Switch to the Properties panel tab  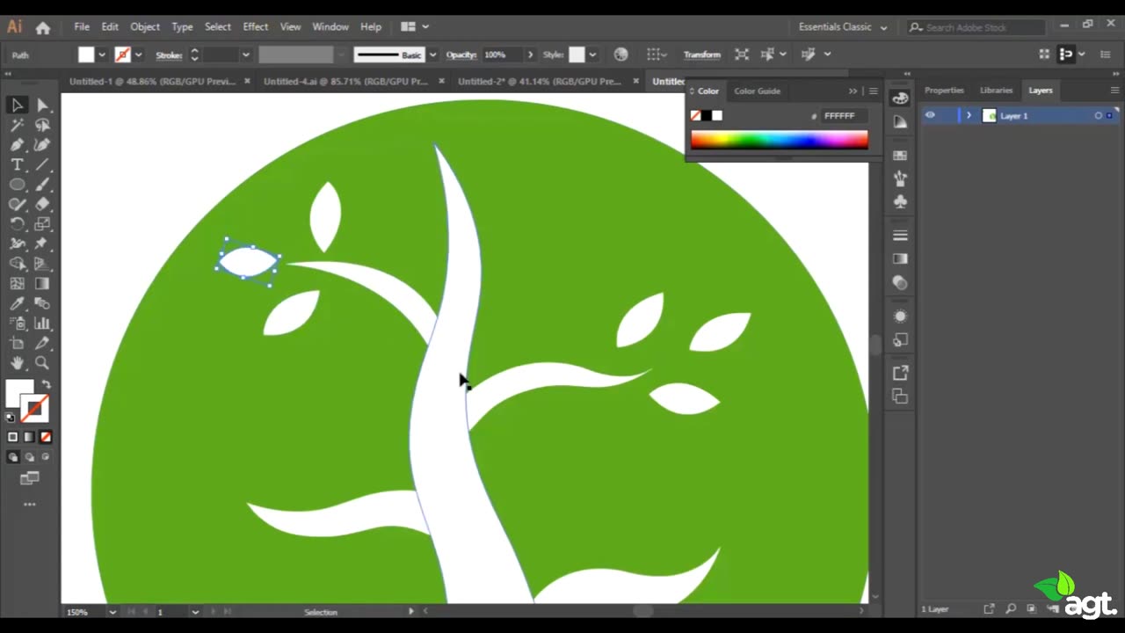tap(944, 91)
